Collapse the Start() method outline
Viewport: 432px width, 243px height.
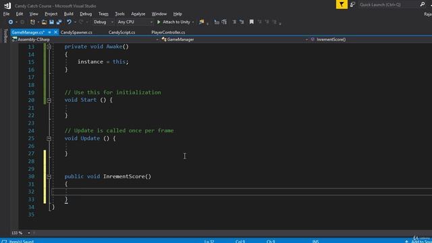point(49,101)
